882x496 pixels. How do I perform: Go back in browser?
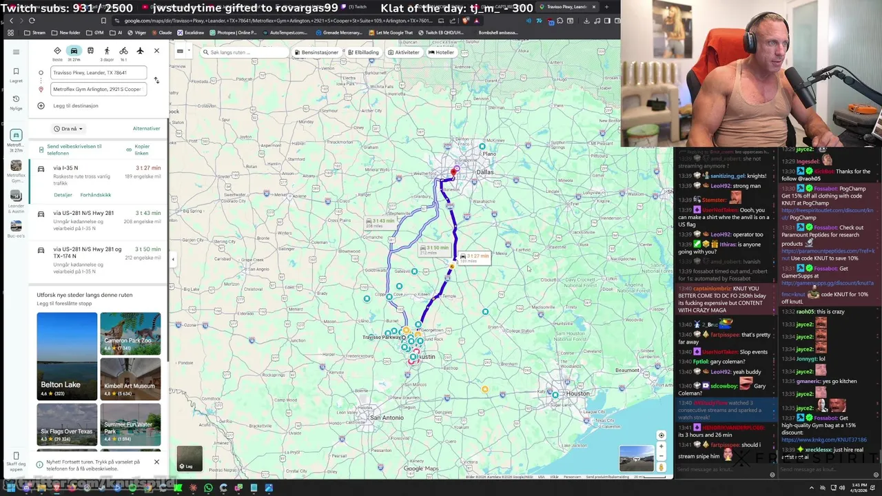coord(11,21)
